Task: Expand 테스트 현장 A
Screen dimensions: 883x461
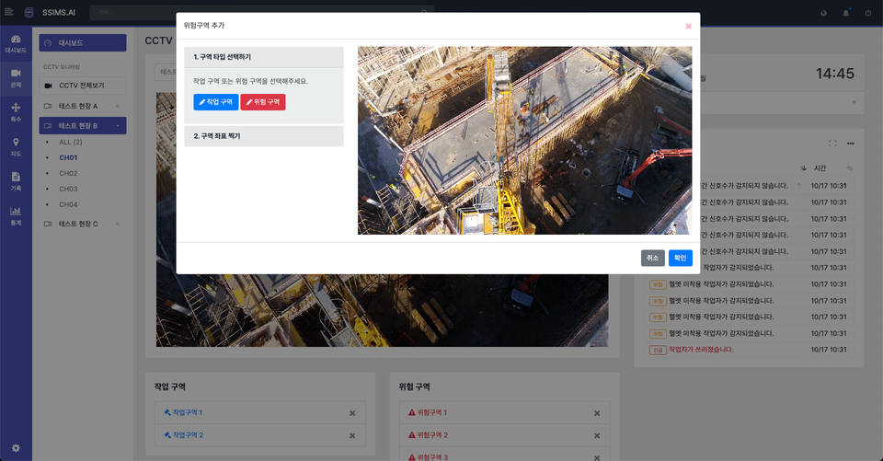Action: tap(83, 106)
